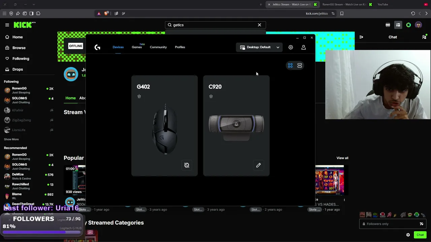Open a new browser tab

pyautogui.click(x=261, y=4)
